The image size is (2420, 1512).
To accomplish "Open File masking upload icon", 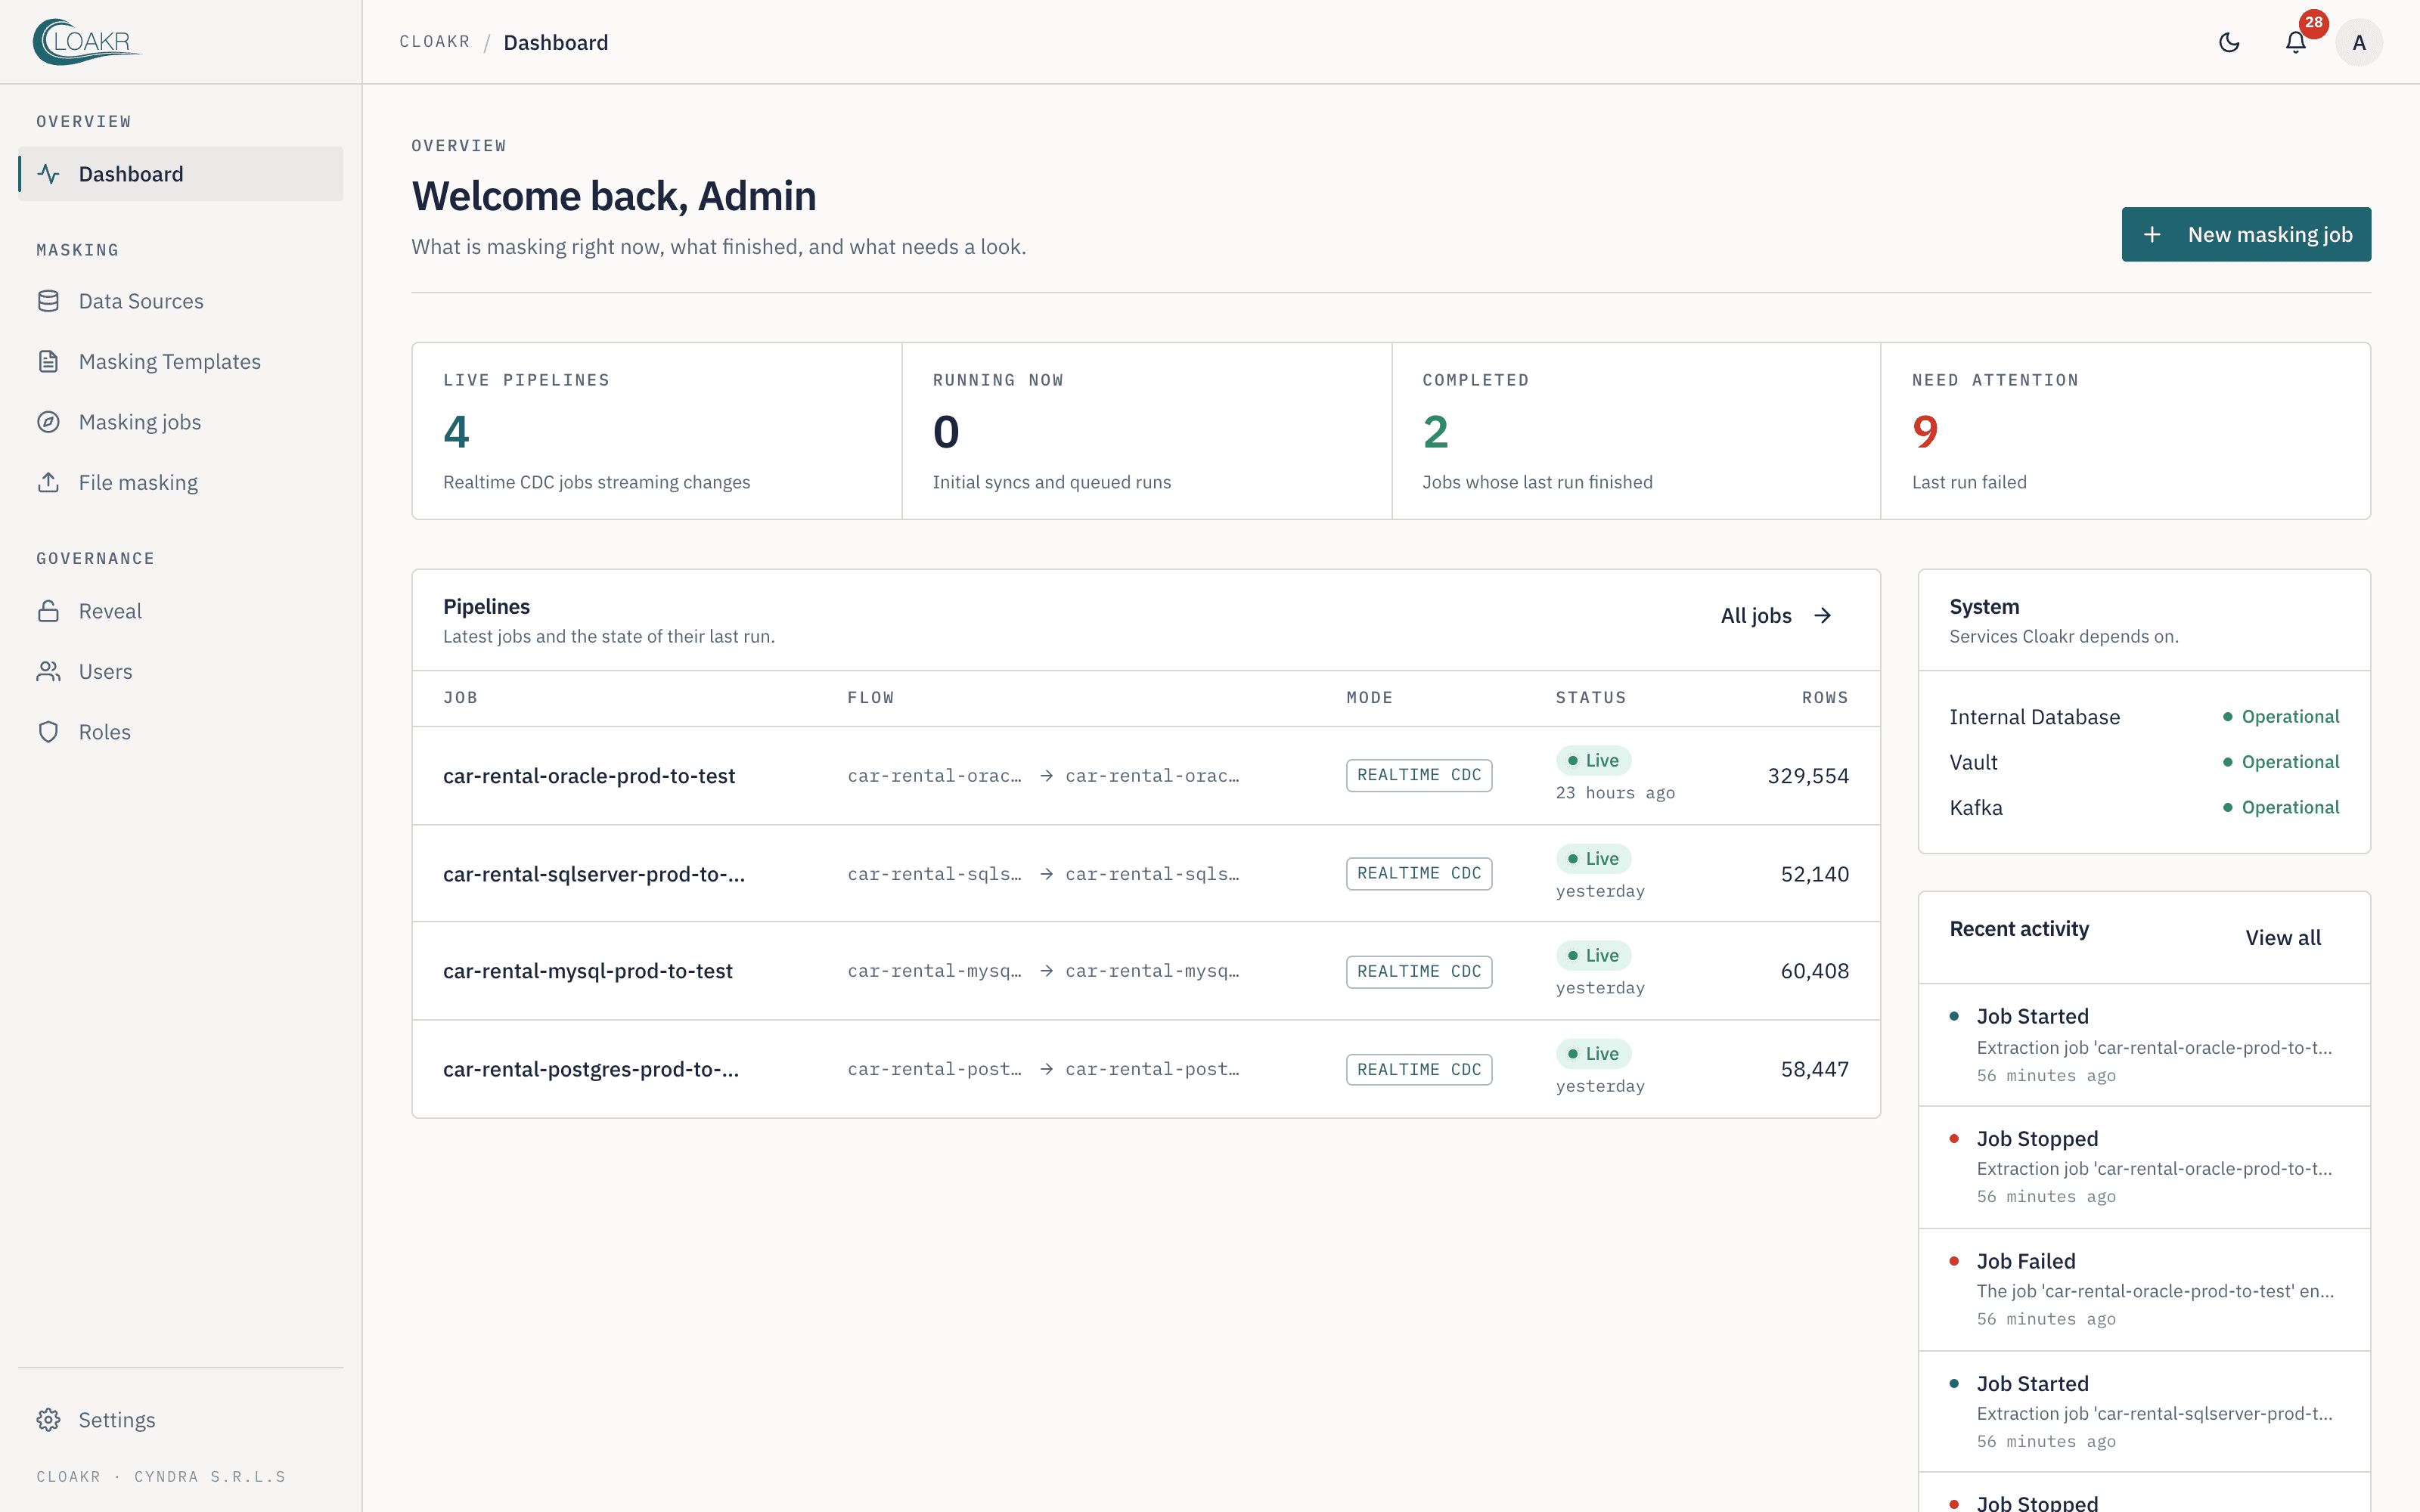I will [48, 482].
